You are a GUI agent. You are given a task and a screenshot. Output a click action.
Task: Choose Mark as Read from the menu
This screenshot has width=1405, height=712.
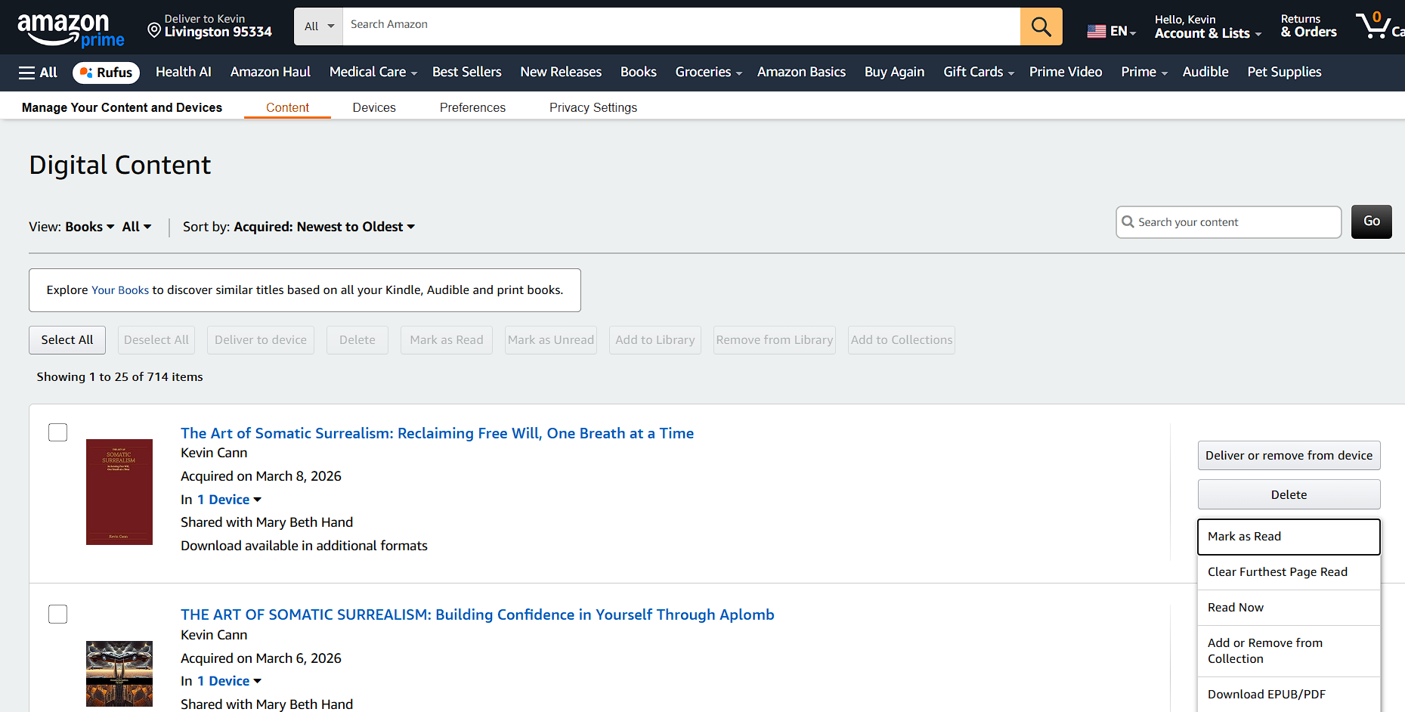point(1289,537)
